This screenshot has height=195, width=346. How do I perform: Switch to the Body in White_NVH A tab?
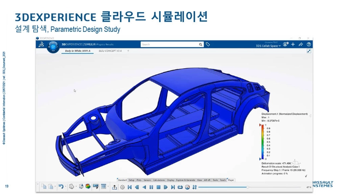[x=78, y=51]
